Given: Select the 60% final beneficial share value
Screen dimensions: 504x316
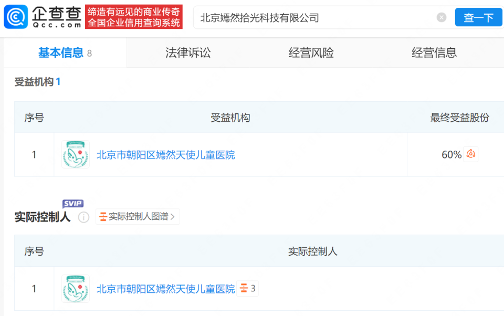Looking at the screenshot, I should pyautogui.click(x=451, y=155).
